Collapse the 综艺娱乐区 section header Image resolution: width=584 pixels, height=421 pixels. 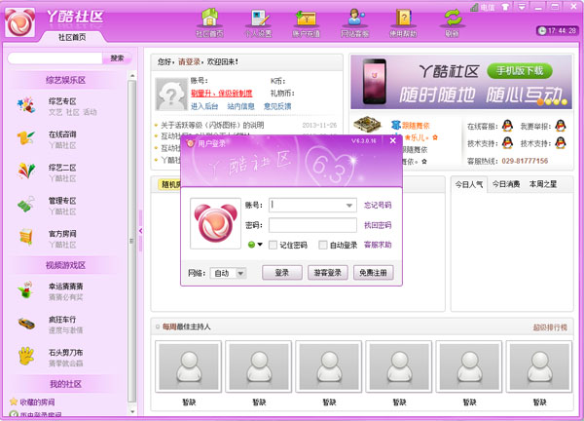point(65,80)
